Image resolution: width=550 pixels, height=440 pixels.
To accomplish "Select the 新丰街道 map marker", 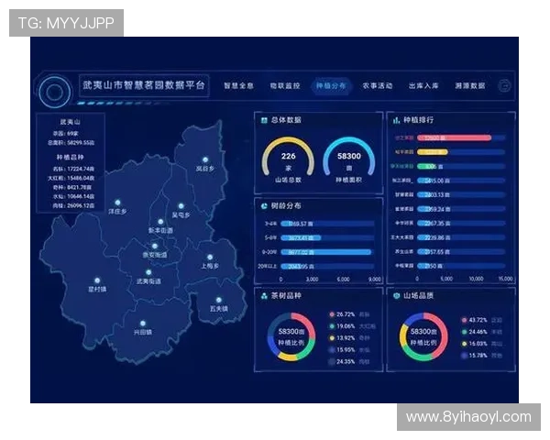I will (160, 222).
